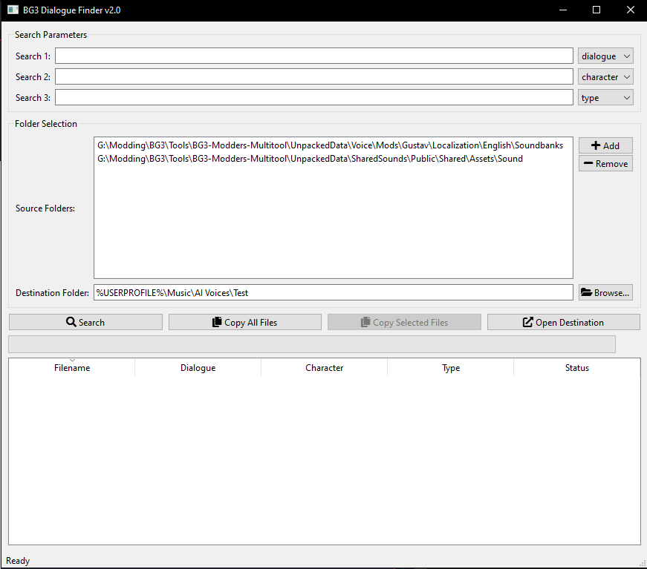Sort results by Status column
647x569 pixels.
[577, 367]
